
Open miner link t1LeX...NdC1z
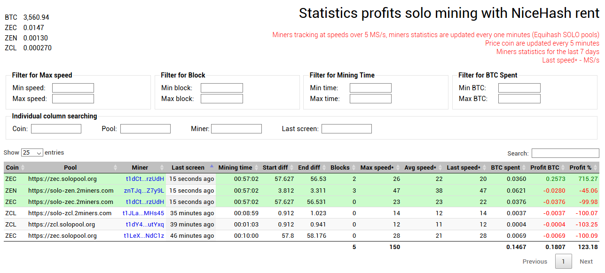click(x=144, y=236)
